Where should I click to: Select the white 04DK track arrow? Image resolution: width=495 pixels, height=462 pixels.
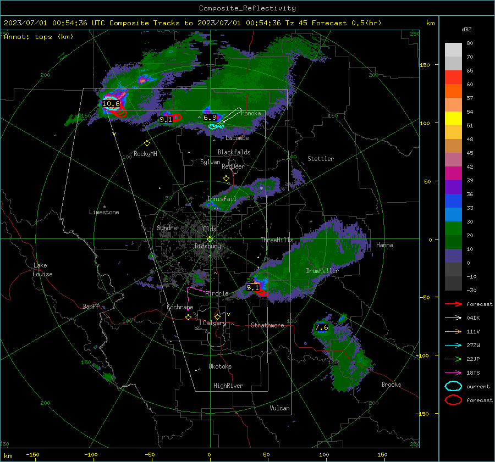(453, 318)
